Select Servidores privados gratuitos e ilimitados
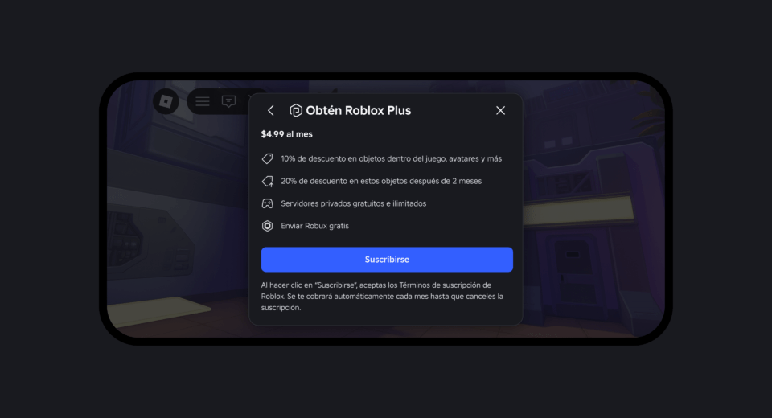This screenshot has height=418, width=772. 354,203
